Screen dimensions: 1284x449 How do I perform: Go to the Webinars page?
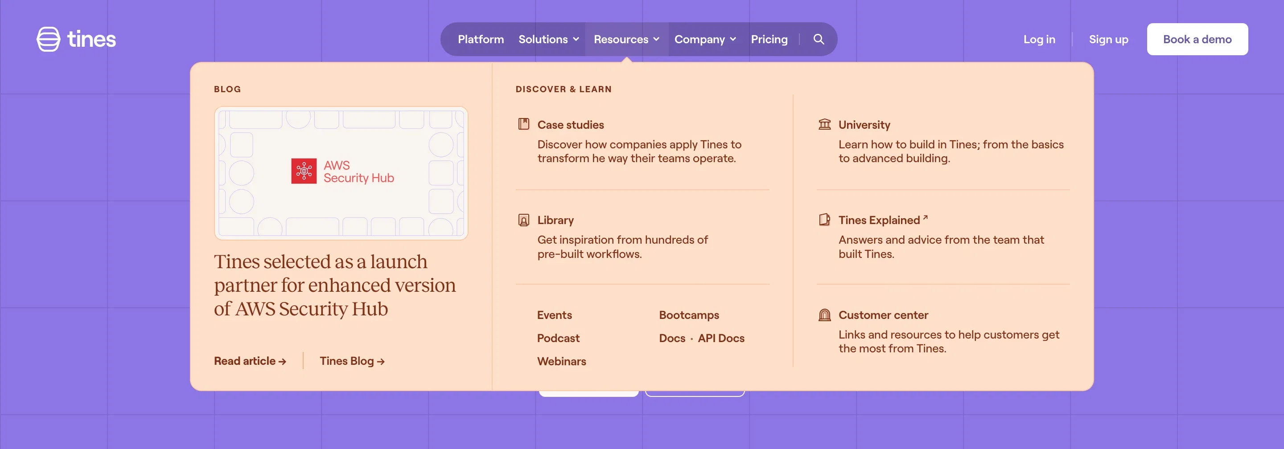561,361
